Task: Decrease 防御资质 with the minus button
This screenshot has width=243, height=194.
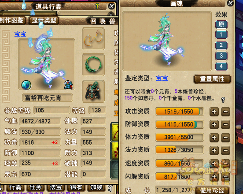Action: point(225,124)
